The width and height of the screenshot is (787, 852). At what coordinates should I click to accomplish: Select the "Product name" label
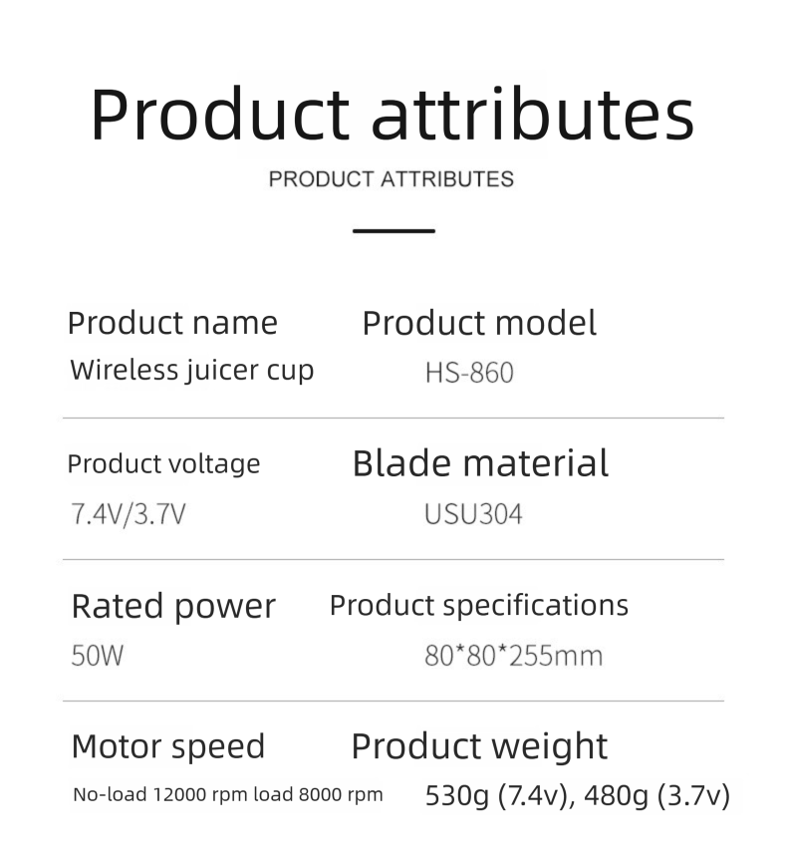point(172,323)
